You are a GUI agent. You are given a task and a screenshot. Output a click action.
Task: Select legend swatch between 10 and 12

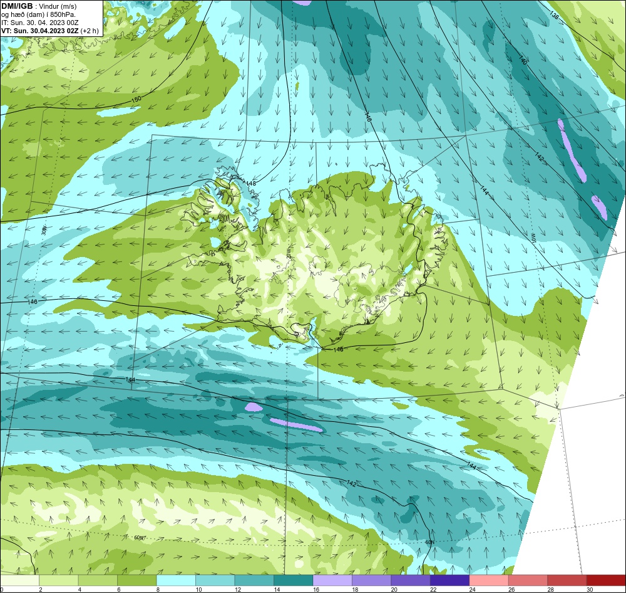215,580
